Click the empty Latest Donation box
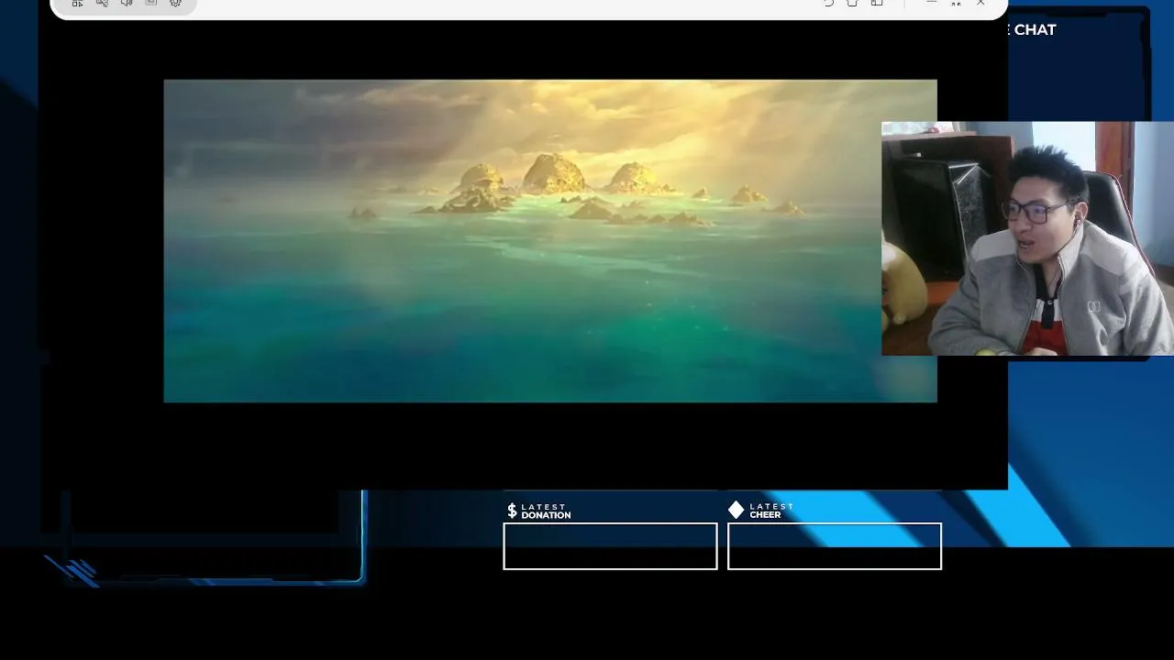 (x=610, y=546)
